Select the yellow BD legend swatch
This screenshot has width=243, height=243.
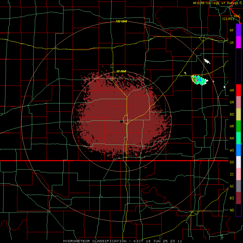point(238,114)
